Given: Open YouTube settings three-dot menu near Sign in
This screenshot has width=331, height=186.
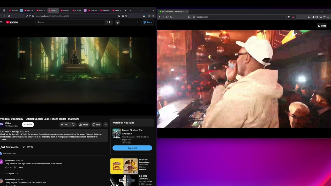Looking at the screenshot, I should click(138, 22).
